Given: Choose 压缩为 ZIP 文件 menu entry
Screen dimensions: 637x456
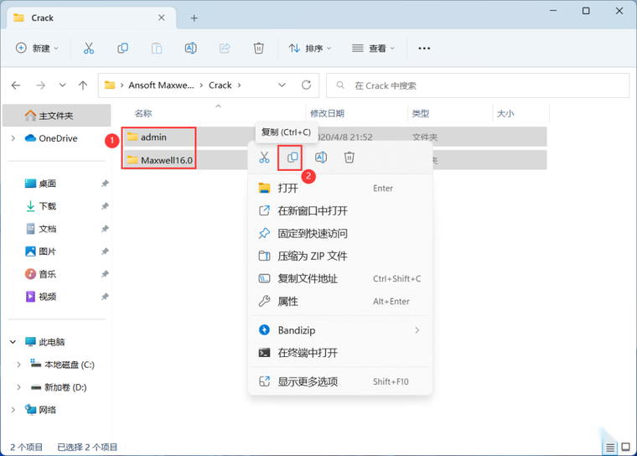Looking at the screenshot, I should pyautogui.click(x=340, y=256).
